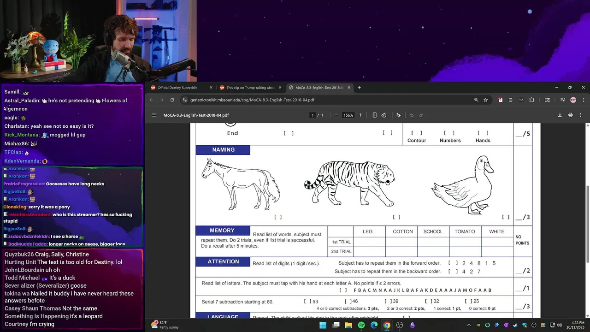Click the streamer webcam feed
The width and height of the screenshot is (590, 332).
pyautogui.click(x=98, y=41)
